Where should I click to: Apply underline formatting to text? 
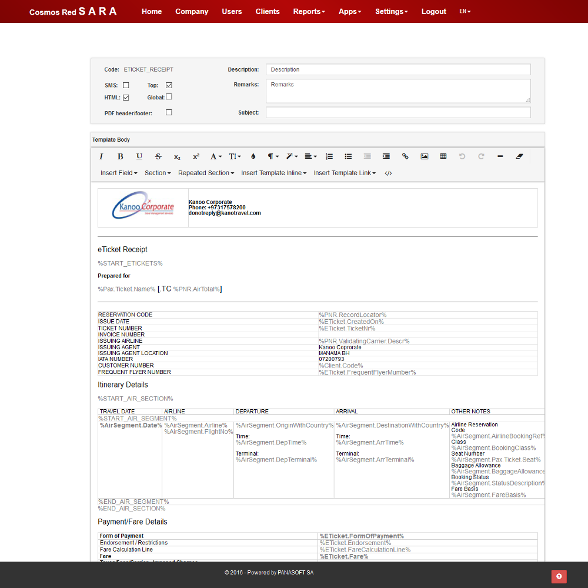[139, 156]
